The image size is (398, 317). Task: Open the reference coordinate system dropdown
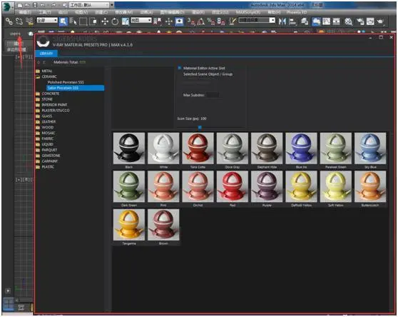[x=141, y=20]
